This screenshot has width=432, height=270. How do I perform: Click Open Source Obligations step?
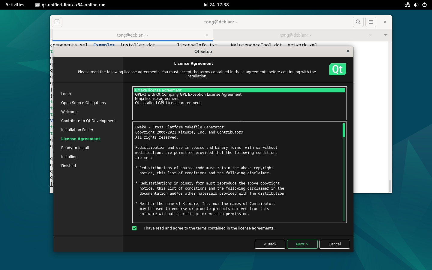83,103
